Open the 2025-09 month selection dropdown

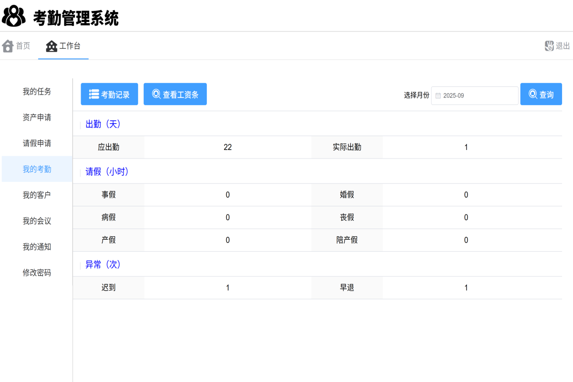(x=474, y=95)
